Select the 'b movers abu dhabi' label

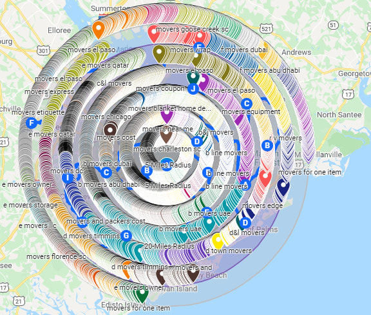click(x=109, y=184)
